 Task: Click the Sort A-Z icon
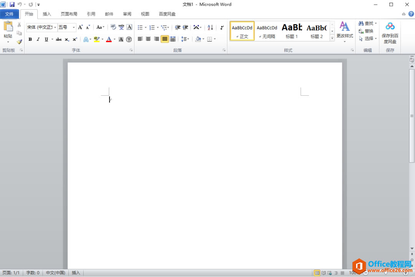pyautogui.click(x=210, y=27)
